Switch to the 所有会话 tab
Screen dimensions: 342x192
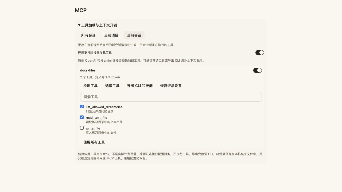[x=88, y=35]
